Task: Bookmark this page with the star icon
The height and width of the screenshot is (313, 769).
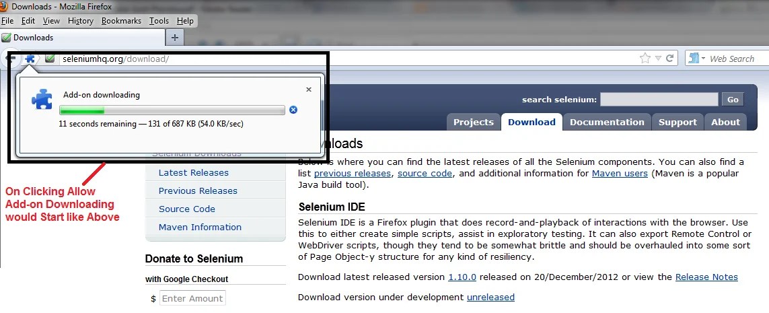Action: tap(645, 59)
